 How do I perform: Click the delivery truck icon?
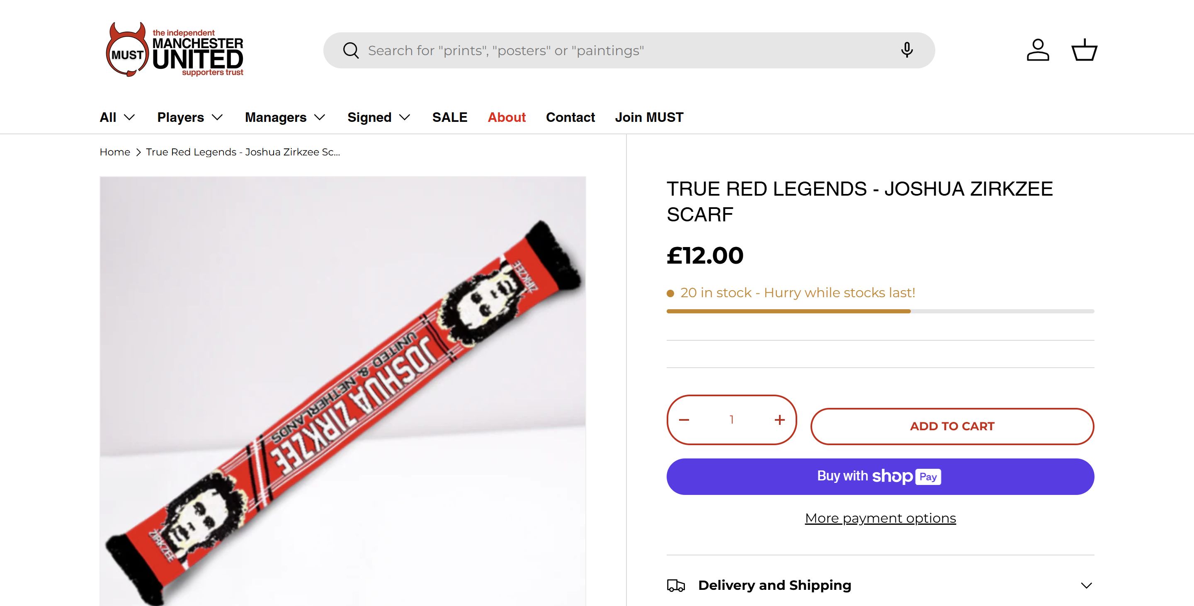point(676,586)
